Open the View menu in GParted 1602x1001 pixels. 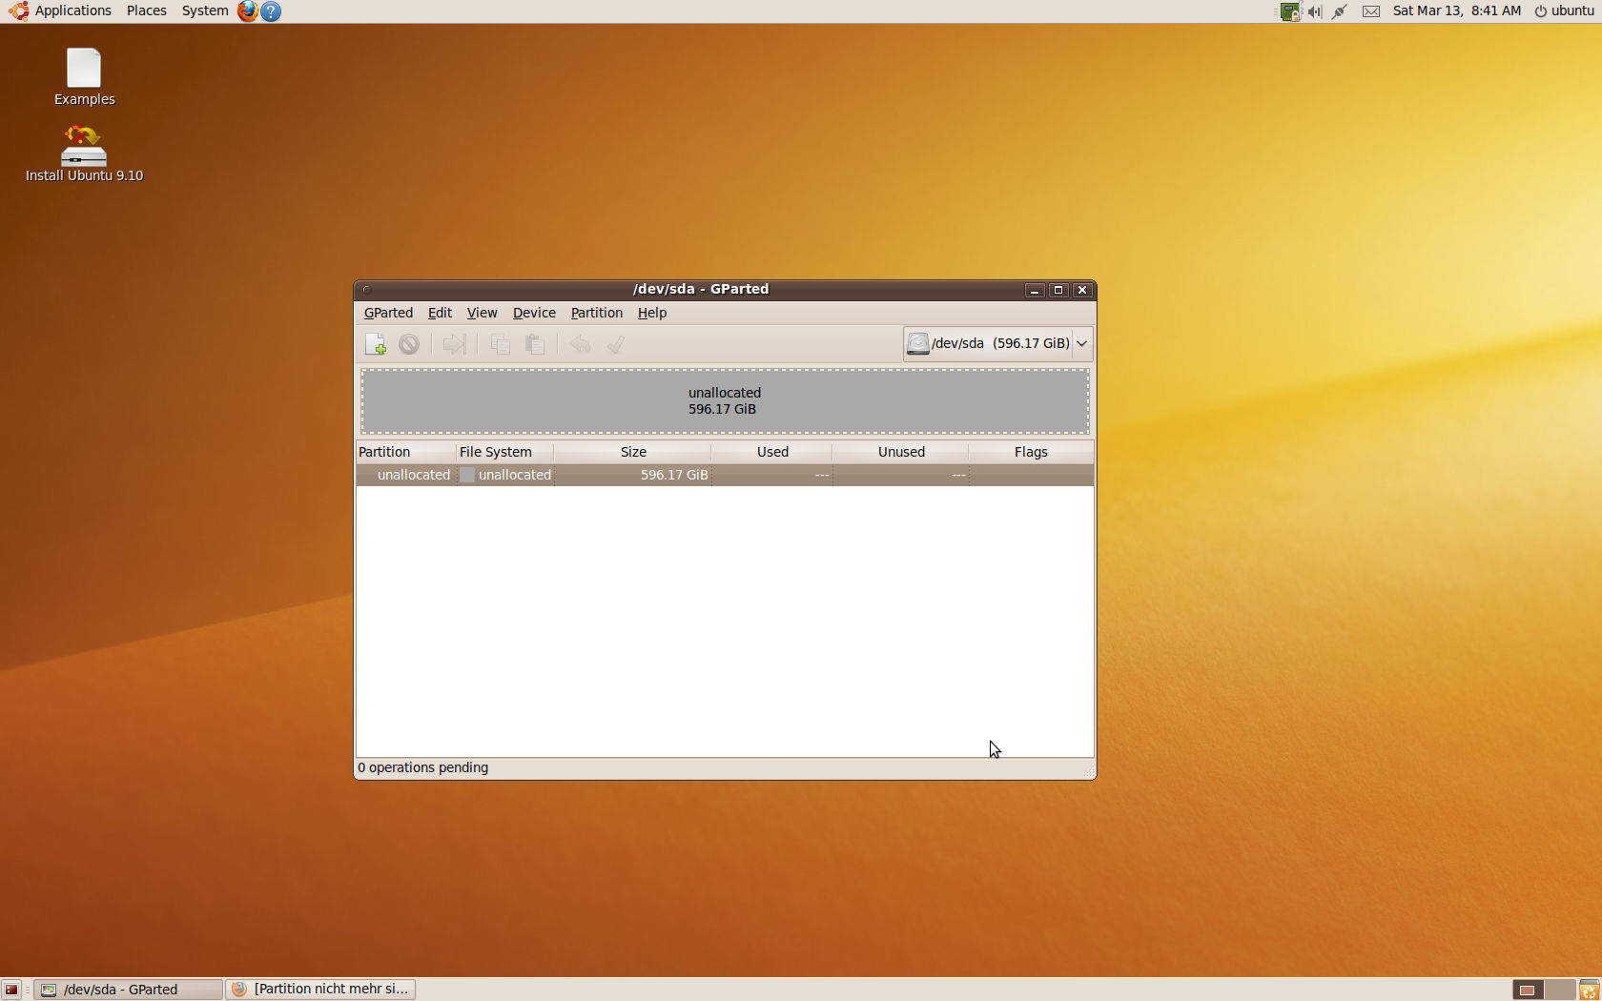coord(482,313)
